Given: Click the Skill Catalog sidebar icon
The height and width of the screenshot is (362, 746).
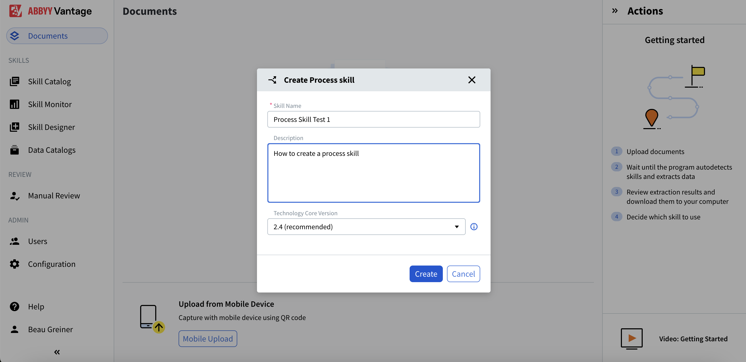Looking at the screenshot, I should (15, 82).
